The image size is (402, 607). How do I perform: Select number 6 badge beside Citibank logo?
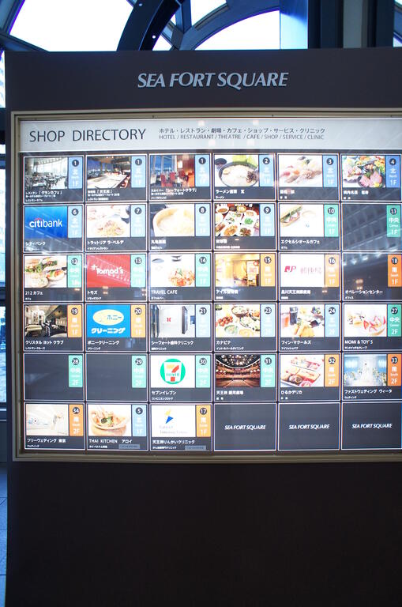pyautogui.click(x=75, y=222)
